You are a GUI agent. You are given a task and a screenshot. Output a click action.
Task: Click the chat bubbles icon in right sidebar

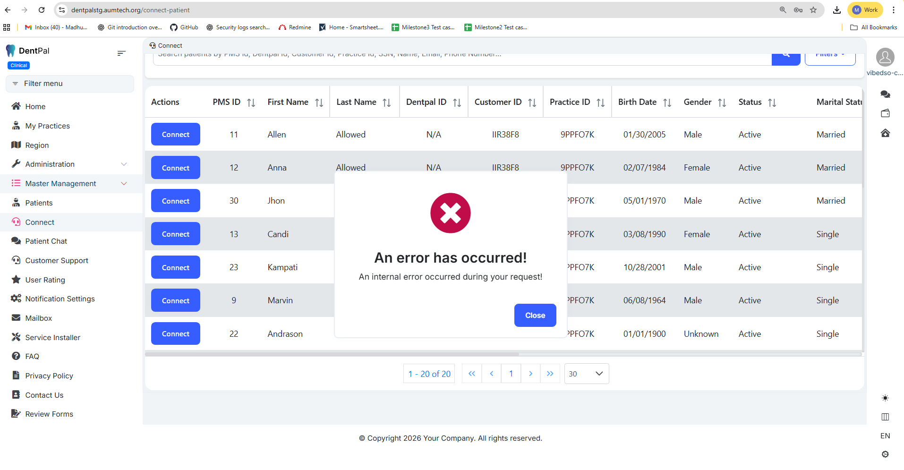[885, 94]
